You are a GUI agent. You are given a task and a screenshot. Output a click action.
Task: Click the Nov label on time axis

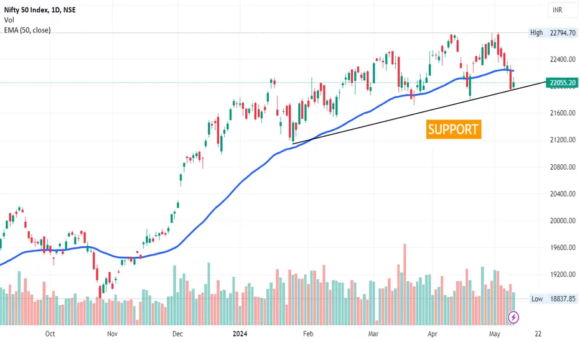click(x=112, y=334)
